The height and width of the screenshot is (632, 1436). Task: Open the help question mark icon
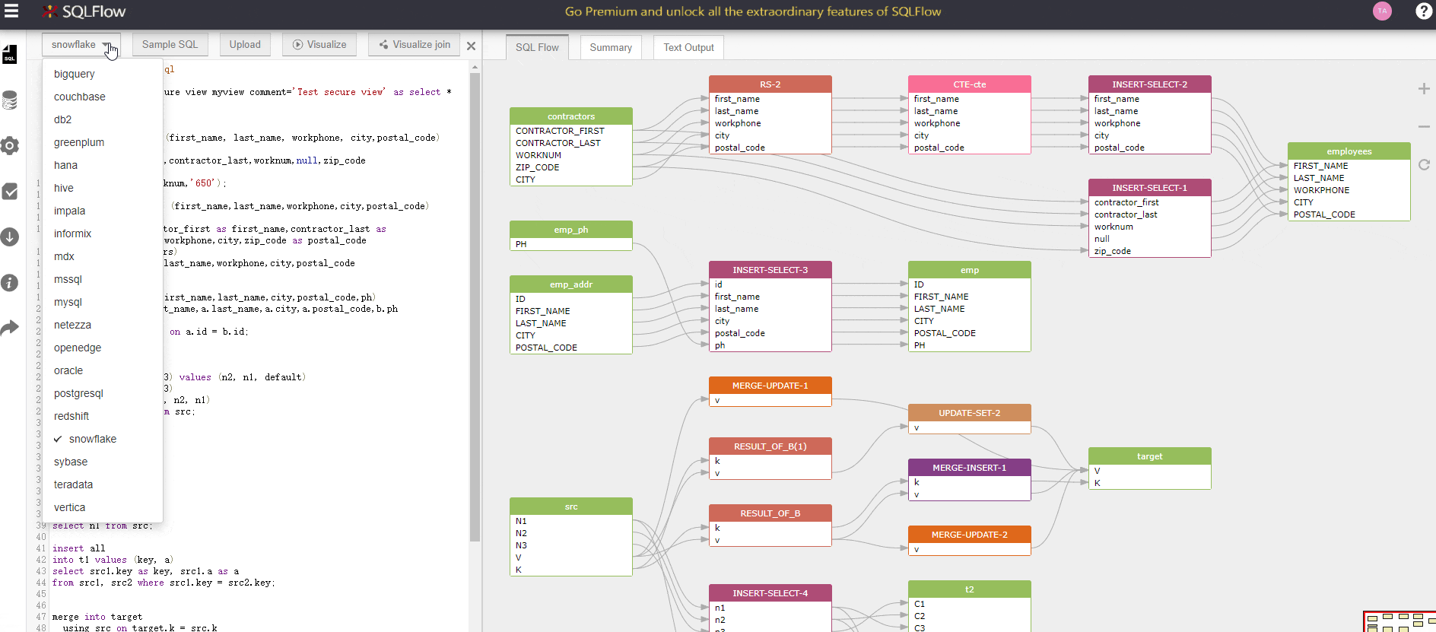(x=1423, y=11)
